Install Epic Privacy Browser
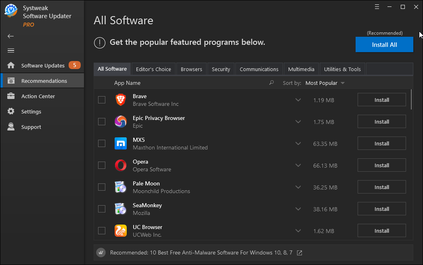 pos(382,122)
